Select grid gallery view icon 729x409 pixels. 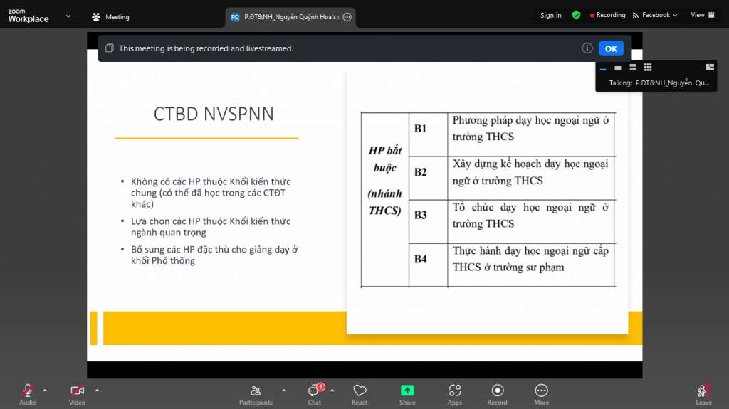tap(648, 68)
